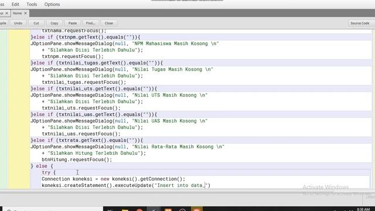Switch to the Home tab
This screenshot has width=375, height=211.
pyautogui.click(x=17, y=13)
